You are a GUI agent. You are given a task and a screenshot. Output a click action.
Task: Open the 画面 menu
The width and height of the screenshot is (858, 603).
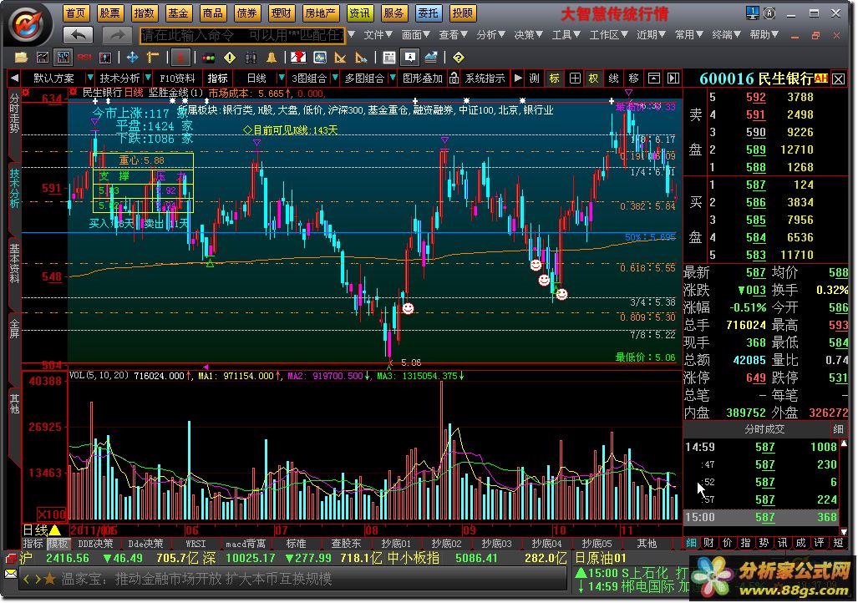(415, 35)
